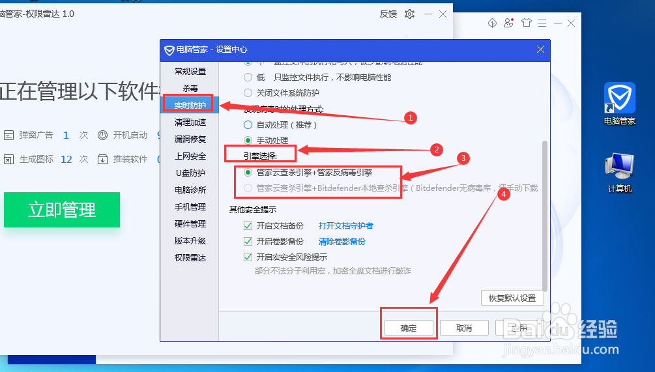Viewport: 655px width, 372px height.
Task: Click the 推装软件 download icon
Action: pyautogui.click(x=102, y=160)
